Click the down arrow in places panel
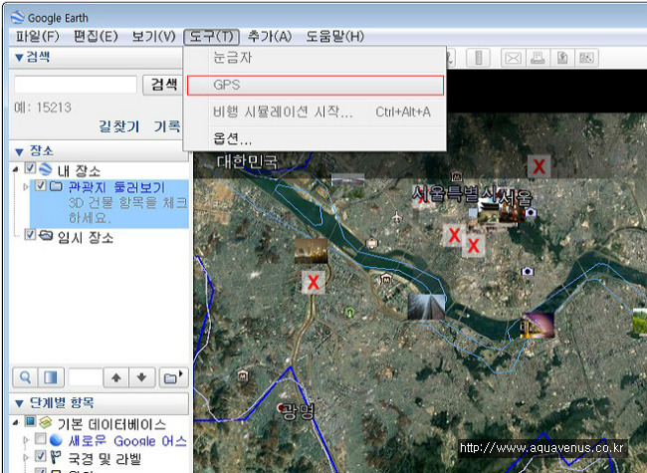Image resolution: width=647 pixels, height=473 pixels. point(141,377)
